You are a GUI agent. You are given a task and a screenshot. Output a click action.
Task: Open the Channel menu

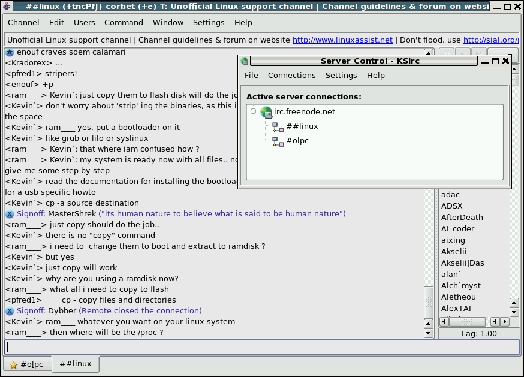pyautogui.click(x=23, y=23)
